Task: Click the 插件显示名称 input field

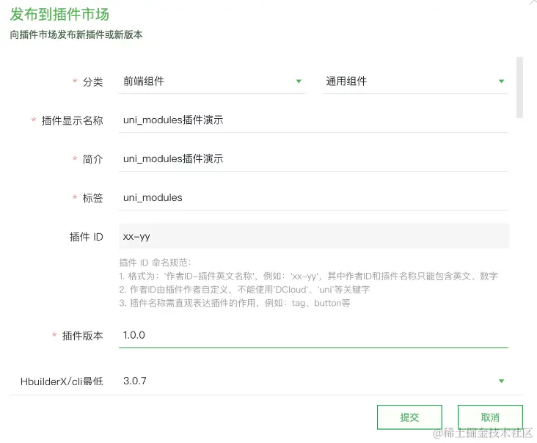Action: [x=313, y=120]
